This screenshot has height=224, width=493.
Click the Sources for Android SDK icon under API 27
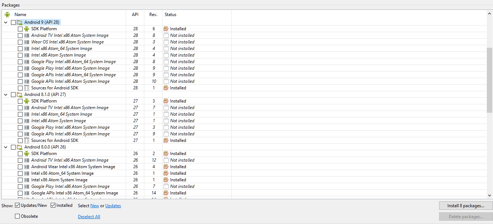tap(27, 140)
